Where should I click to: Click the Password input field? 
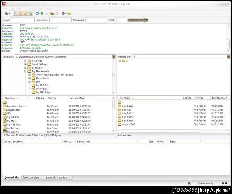(x=96, y=20)
